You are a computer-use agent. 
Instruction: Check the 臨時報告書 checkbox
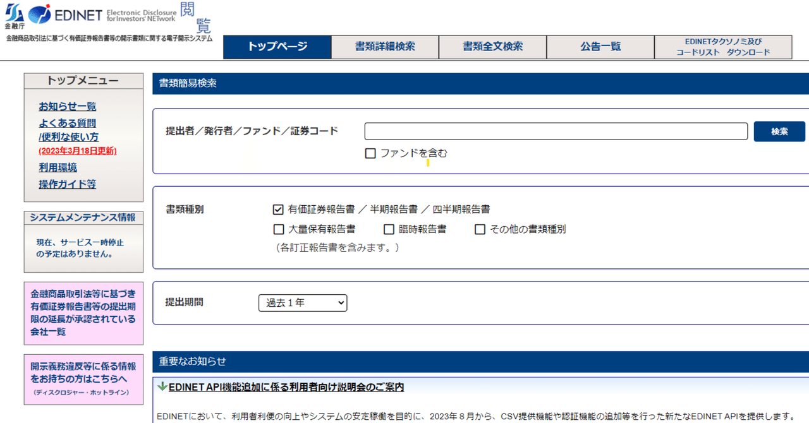pos(389,229)
